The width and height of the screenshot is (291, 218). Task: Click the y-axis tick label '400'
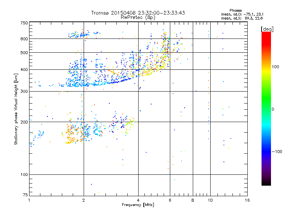(24, 70)
